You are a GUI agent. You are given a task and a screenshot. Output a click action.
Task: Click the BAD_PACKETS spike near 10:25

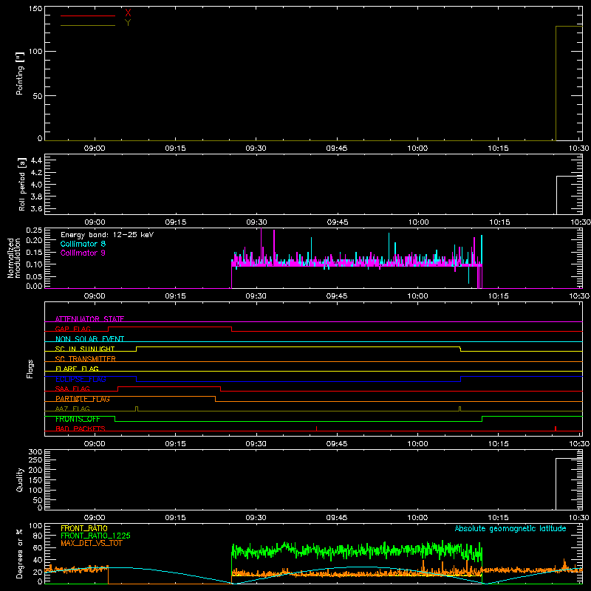tap(556, 428)
